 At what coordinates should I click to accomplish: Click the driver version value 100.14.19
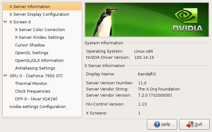click(x=144, y=58)
